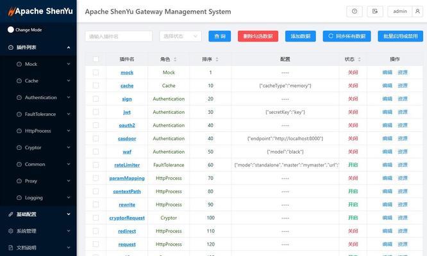Image resolution: width=427 pixels, height=256 pixels.
Task: Click the basic config link icon in sidebar
Action: coord(11,214)
